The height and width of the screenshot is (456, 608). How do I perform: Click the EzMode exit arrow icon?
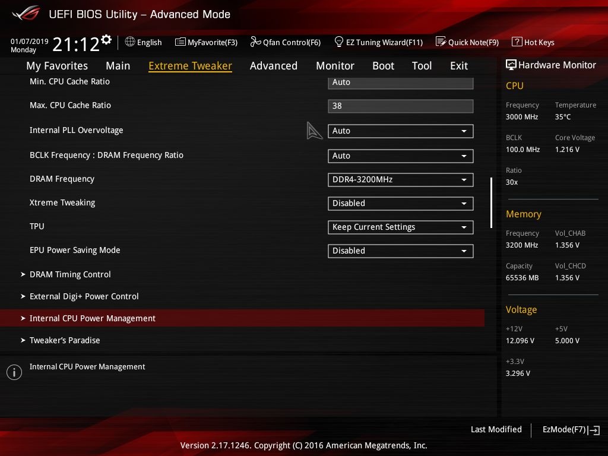coord(594,430)
